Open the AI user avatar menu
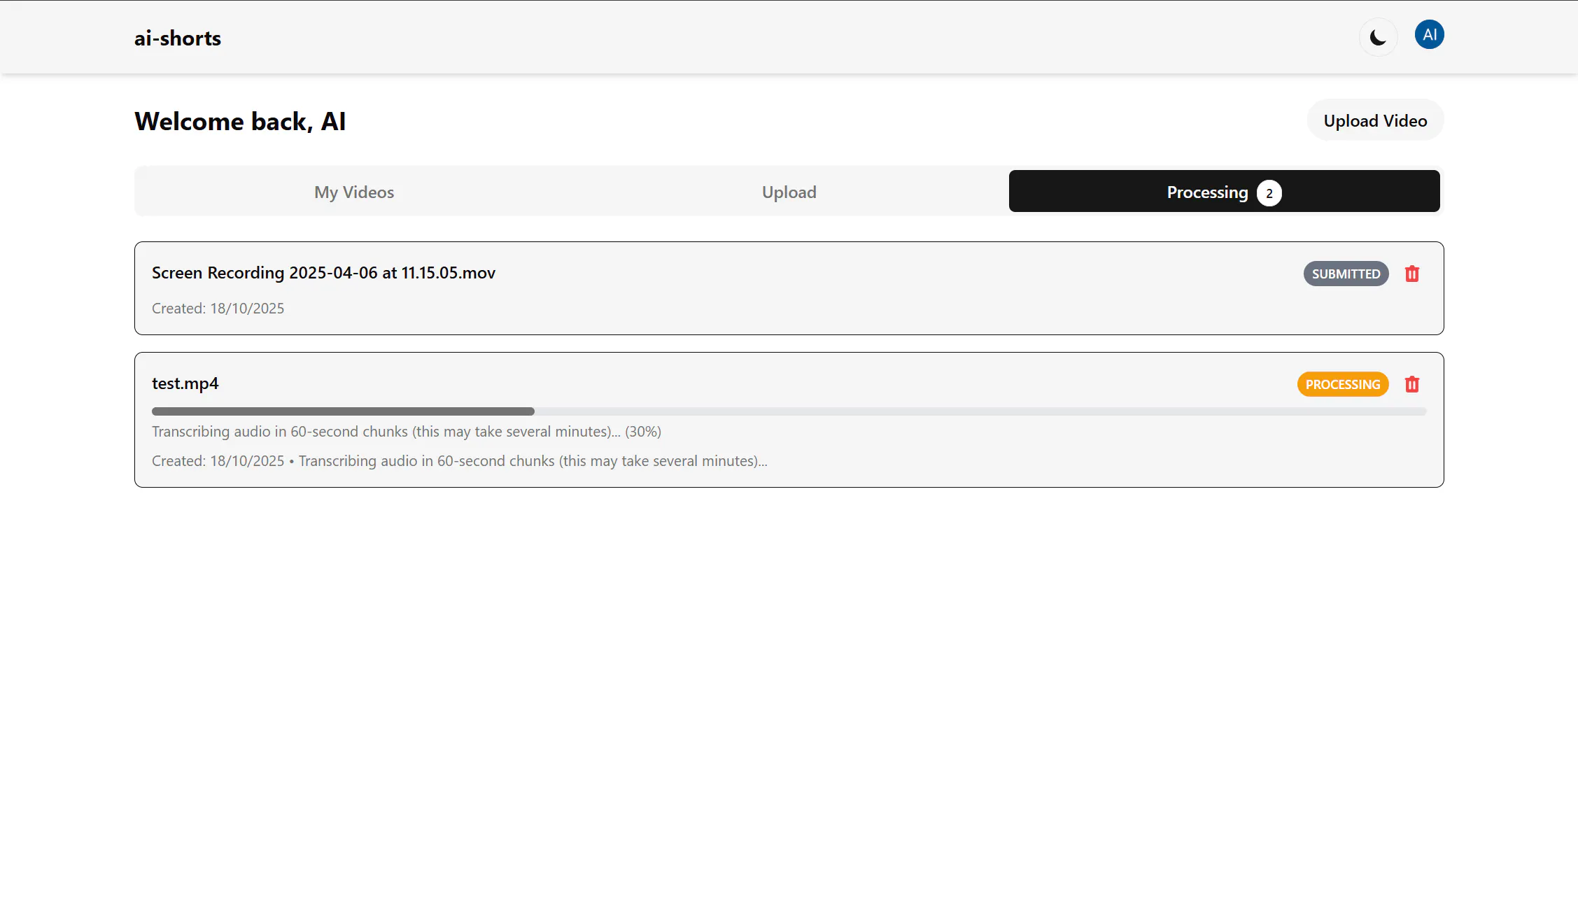This screenshot has width=1578, height=911. tap(1429, 34)
